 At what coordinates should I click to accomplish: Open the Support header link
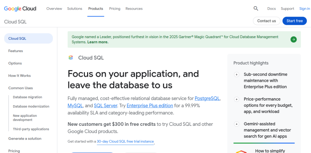[288, 9]
